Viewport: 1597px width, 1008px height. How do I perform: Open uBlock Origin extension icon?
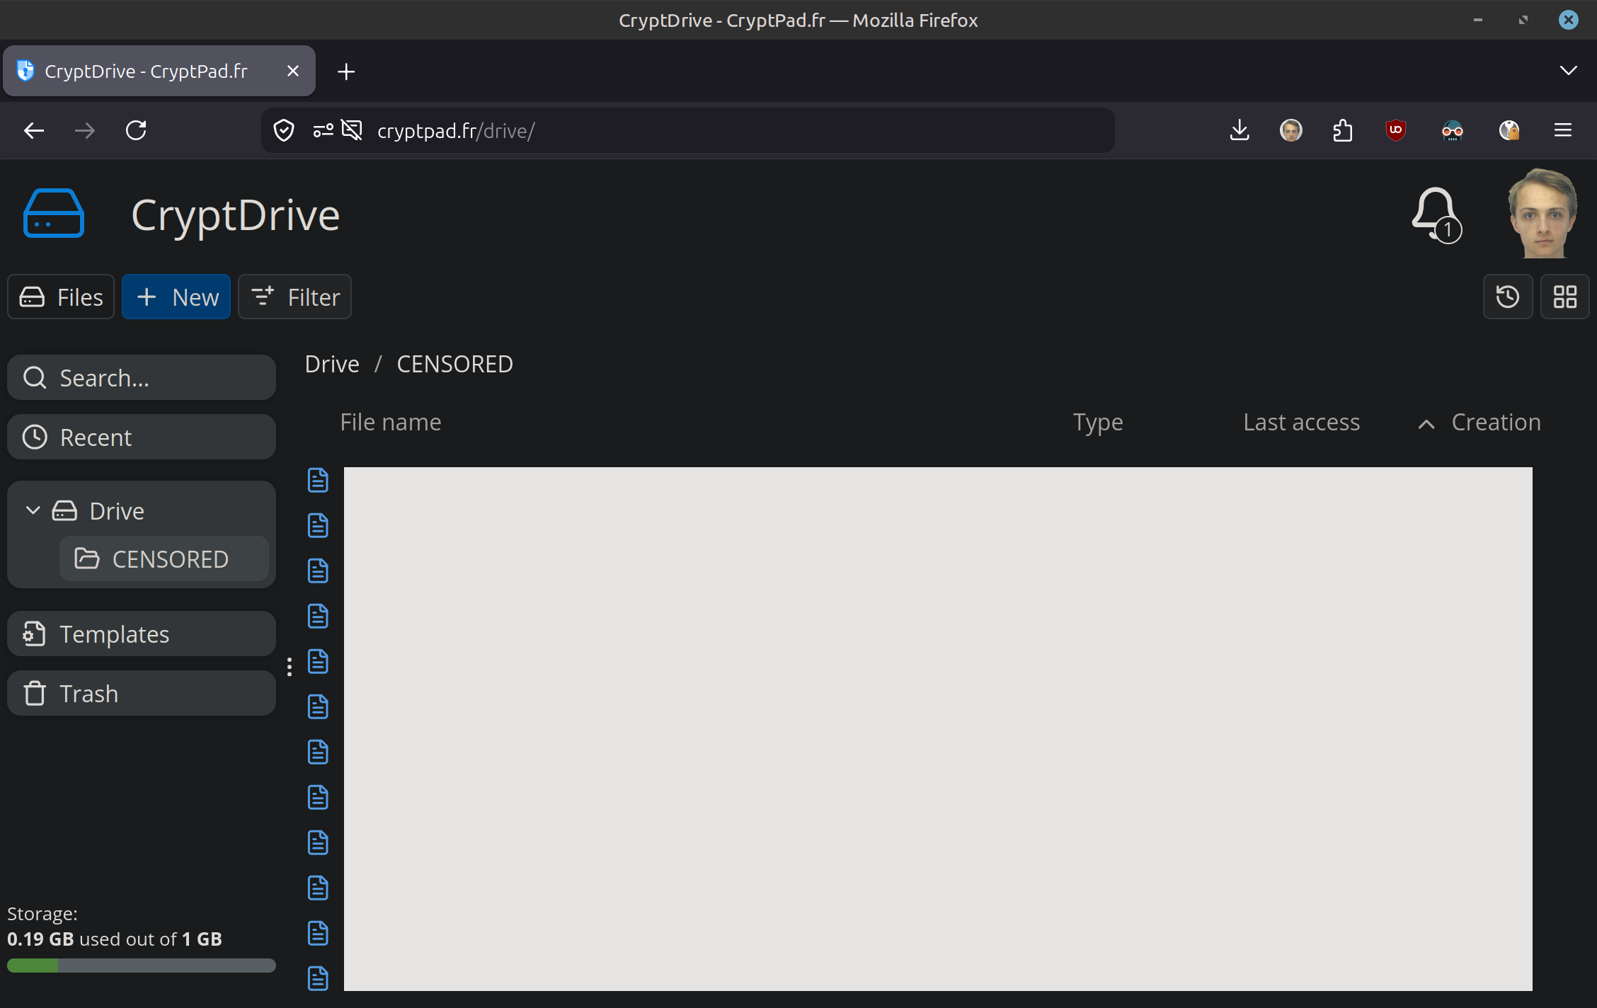(x=1395, y=130)
